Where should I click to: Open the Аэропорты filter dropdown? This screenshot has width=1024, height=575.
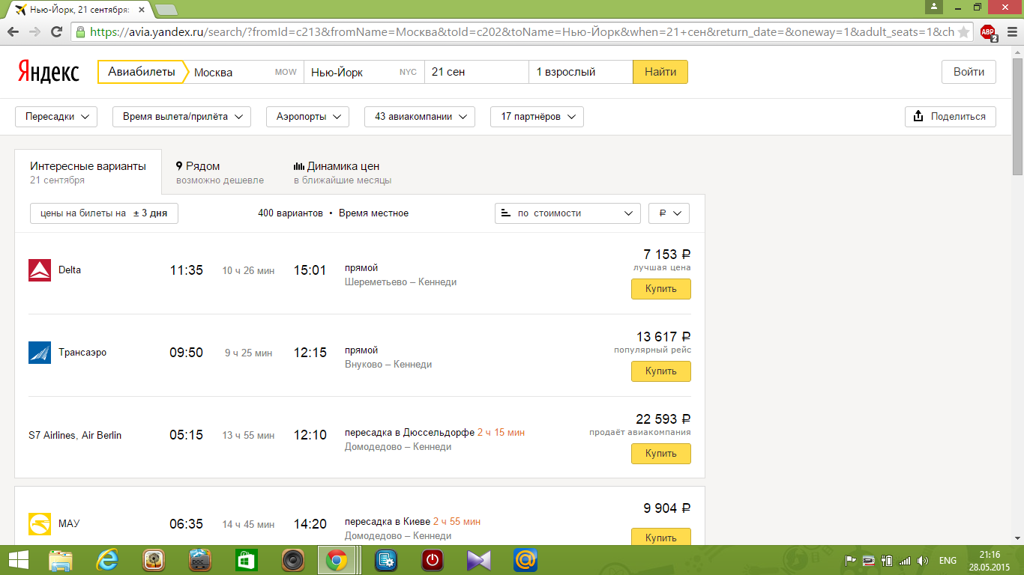coord(307,117)
